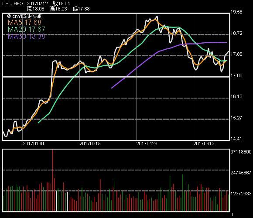The height and width of the screenshot is (218, 253).
Task: Click the cnYES copyright text
Action: 25,16
